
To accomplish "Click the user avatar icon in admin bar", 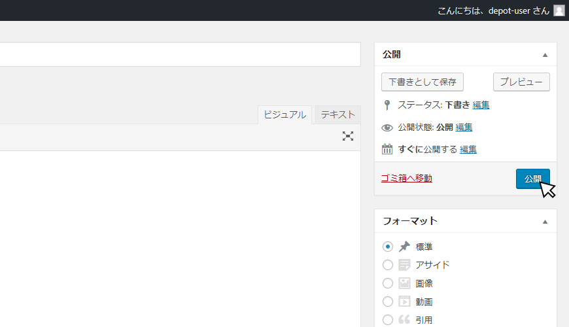I will (559, 10).
